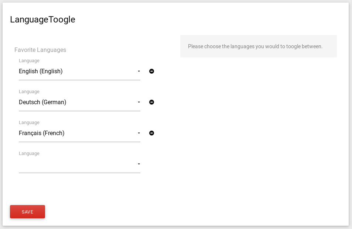This screenshot has height=229, width=352.
Task: Expand the English language dropdown arrow
Action: (x=139, y=71)
